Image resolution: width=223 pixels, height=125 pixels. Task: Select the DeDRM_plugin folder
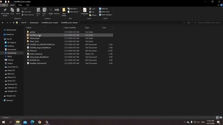(70, 35)
